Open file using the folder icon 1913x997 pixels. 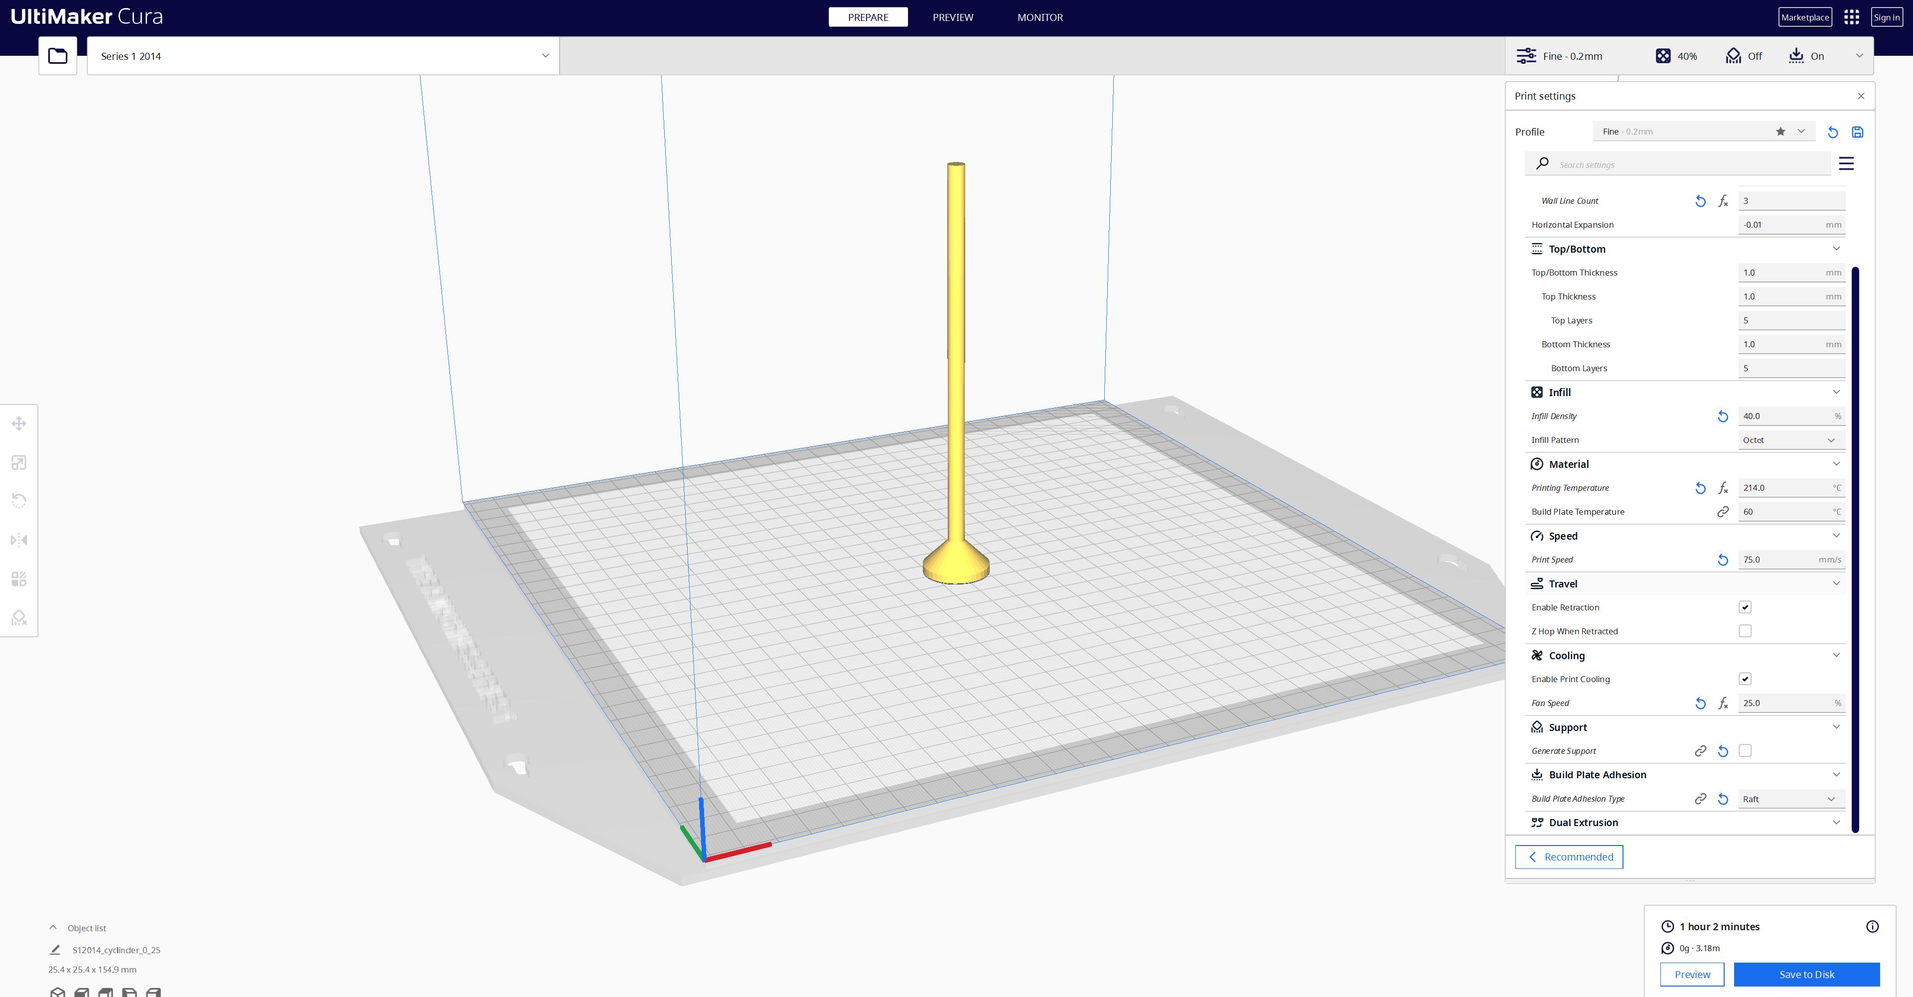(x=58, y=56)
